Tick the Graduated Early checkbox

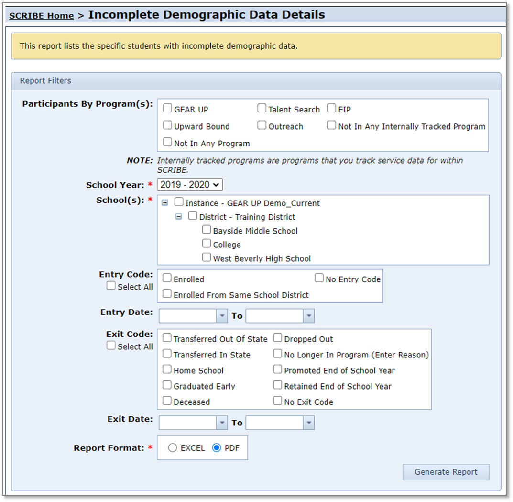click(x=167, y=385)
